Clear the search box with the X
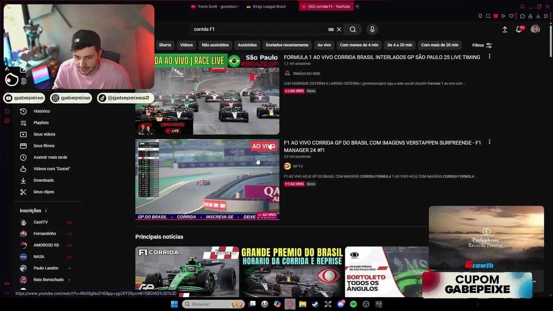The width and height of the screenshot is (553, 311). 339,29
